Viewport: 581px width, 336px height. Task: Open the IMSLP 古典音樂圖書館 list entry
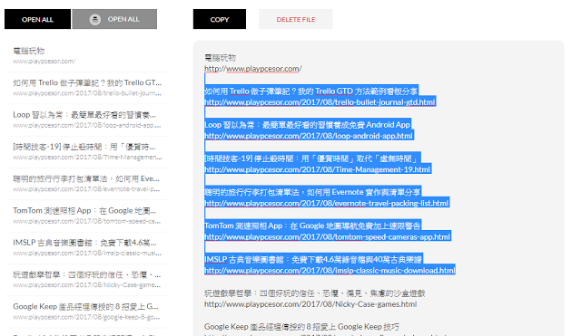click(87, 247)
